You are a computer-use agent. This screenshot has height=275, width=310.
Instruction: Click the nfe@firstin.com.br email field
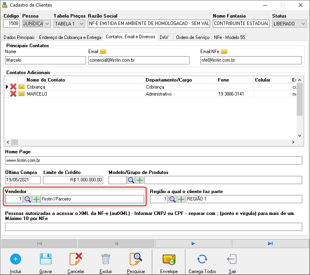click(x=251, y=60)
